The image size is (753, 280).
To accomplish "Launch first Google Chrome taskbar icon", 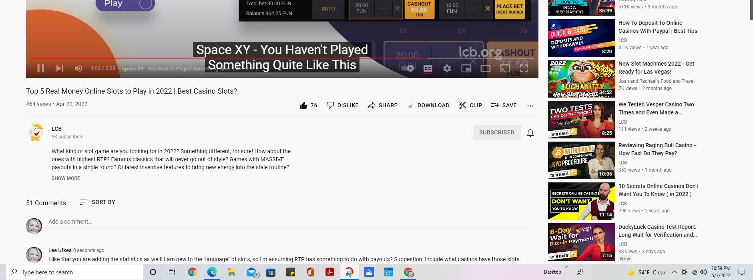I will (192, 272).
